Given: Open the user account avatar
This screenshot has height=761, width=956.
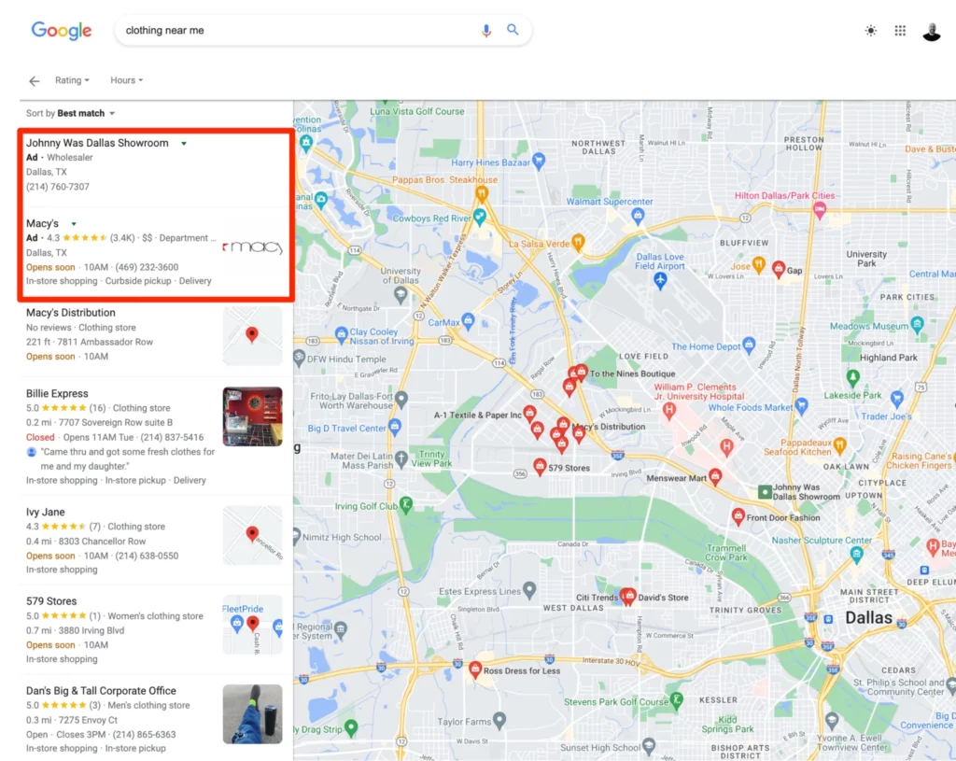Looking at the screenshot, I should click(x=932, y=31).
